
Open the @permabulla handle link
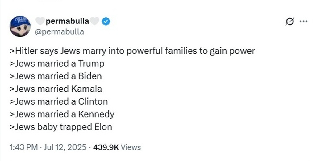(60, 32)
